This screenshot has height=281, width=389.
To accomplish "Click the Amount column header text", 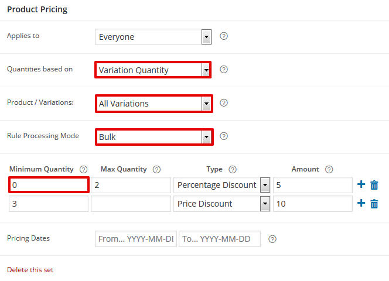I will point(305,169).
